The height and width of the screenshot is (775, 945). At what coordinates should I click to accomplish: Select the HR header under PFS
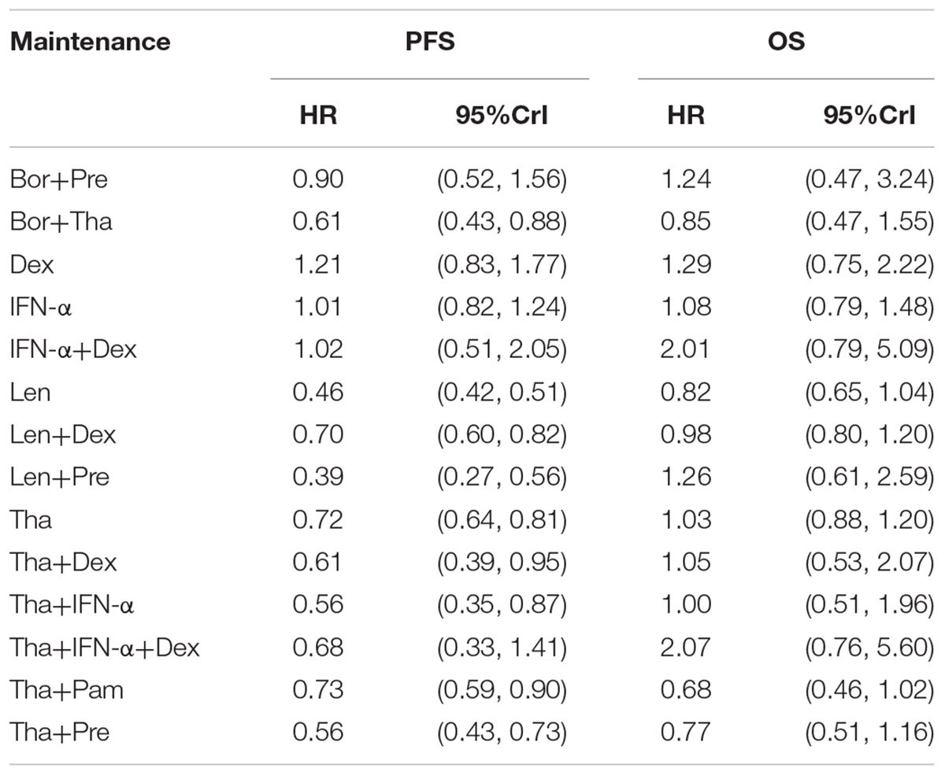[x=318, y=116]
